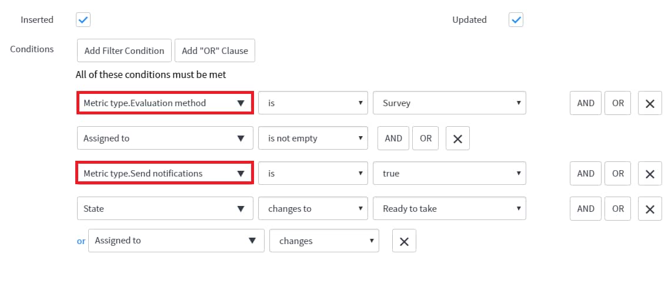The width and height of the screenshot is (668, 284).
Task: Click the Add Filter Condition button
Action: pyautogui.click(x=124, y=50)
